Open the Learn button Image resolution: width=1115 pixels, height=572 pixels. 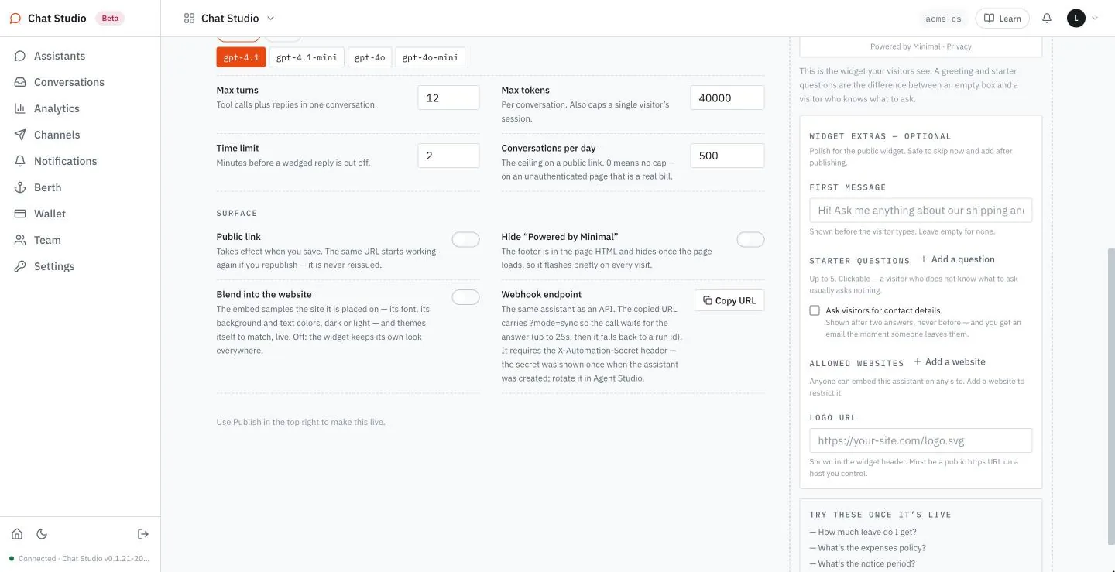pyautogui.click(x=1002, y=19)
